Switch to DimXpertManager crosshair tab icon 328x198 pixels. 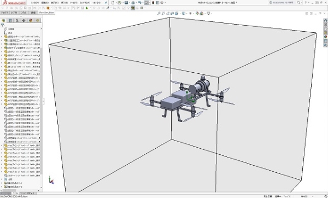tap(24, 21)
